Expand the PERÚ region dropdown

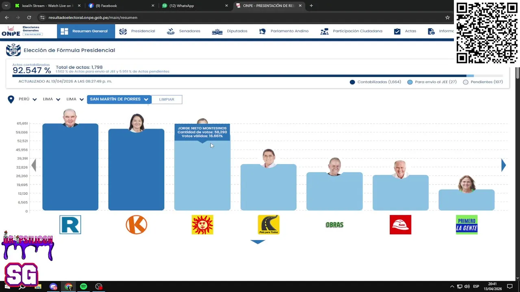click(x=28, y=99)
